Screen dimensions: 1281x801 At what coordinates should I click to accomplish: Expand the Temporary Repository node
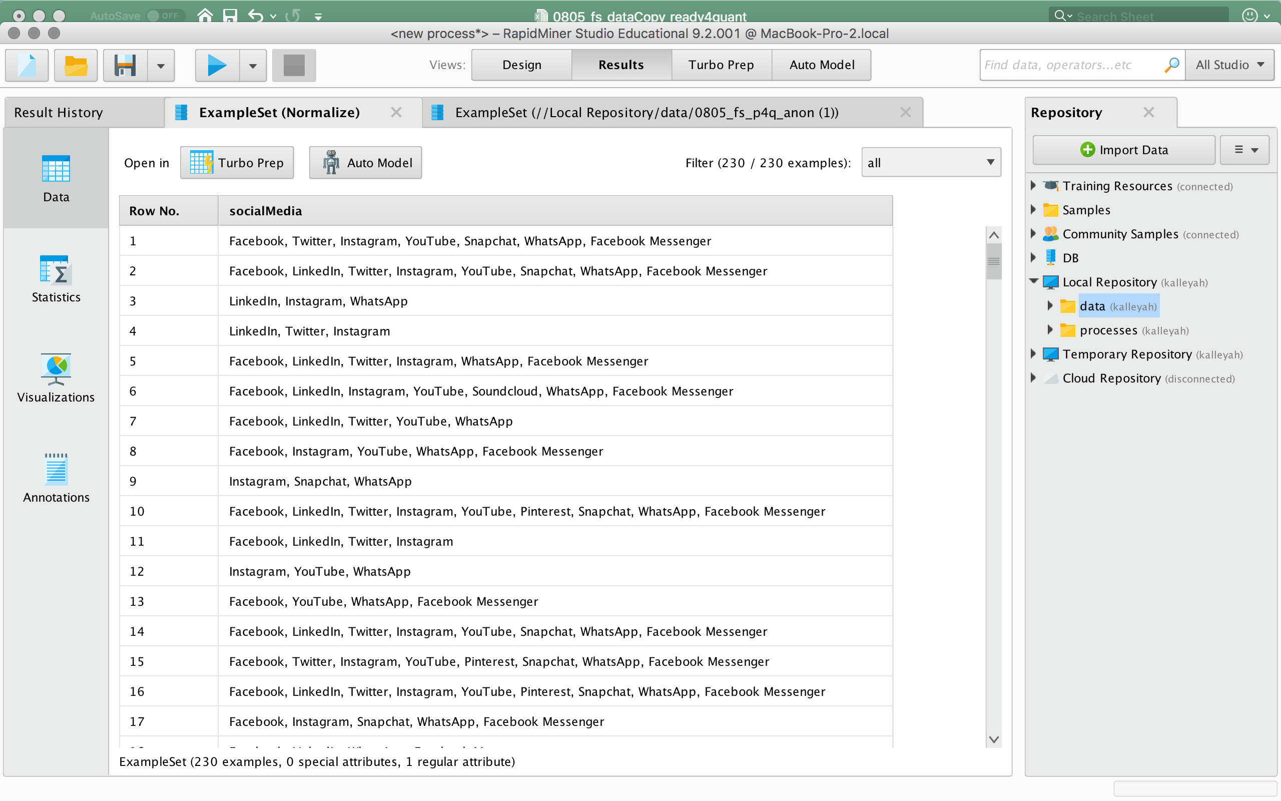(x=1033, y=354)
